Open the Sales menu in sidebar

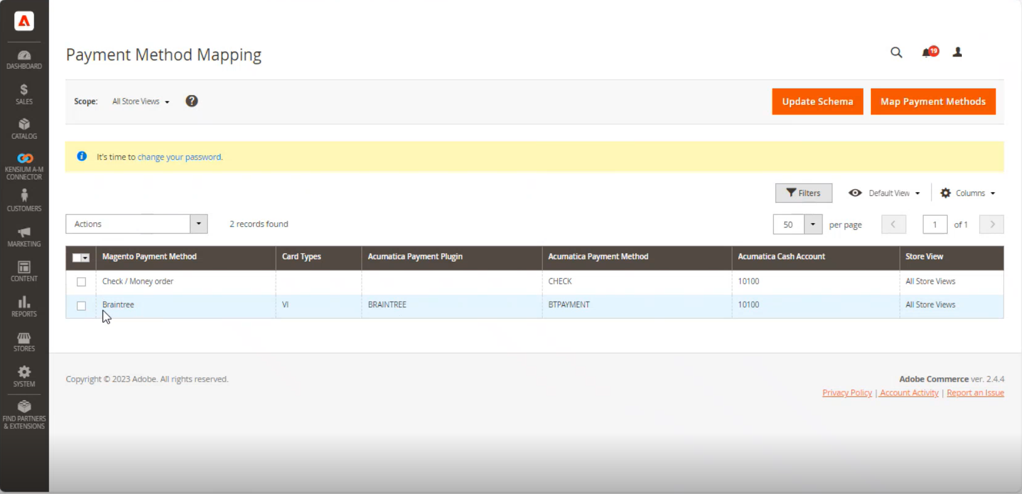pyautogui.click(x=24, y=94)
